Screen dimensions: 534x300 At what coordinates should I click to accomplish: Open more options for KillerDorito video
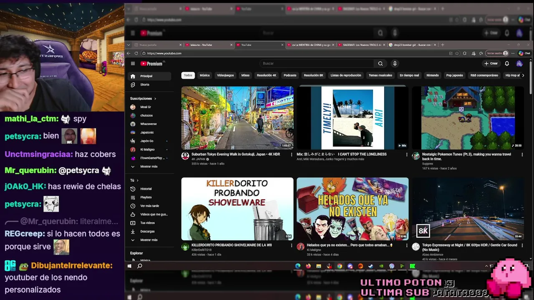(292, 245)
